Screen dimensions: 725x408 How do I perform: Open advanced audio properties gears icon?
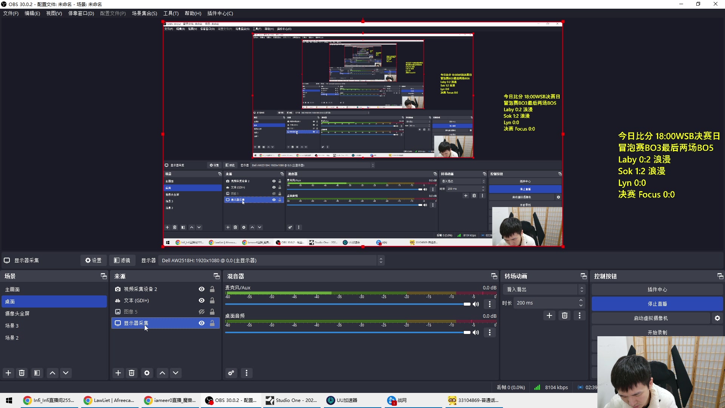[231, 373]
